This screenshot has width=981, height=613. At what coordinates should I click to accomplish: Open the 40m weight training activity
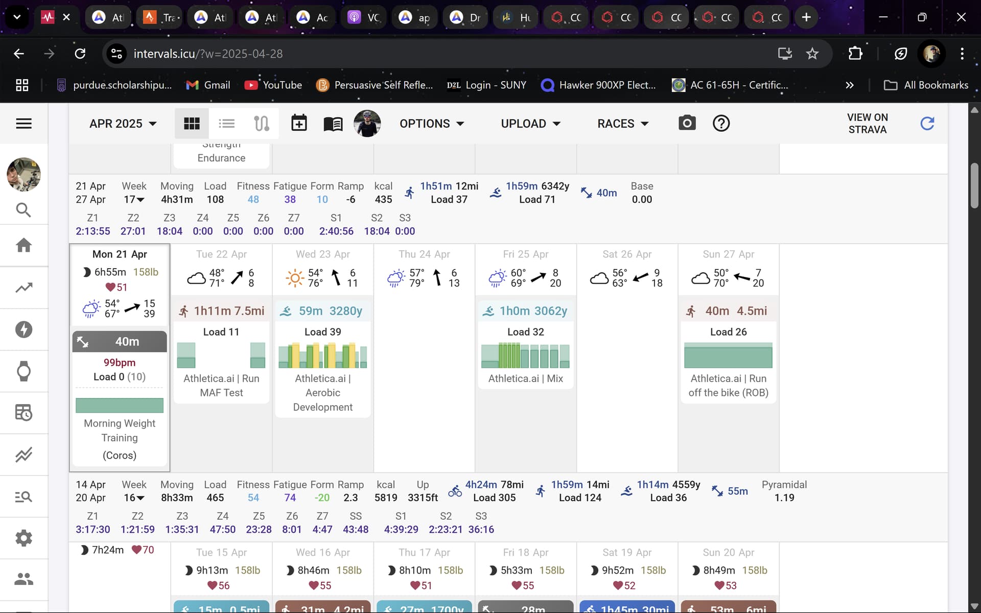pos(120,341)
